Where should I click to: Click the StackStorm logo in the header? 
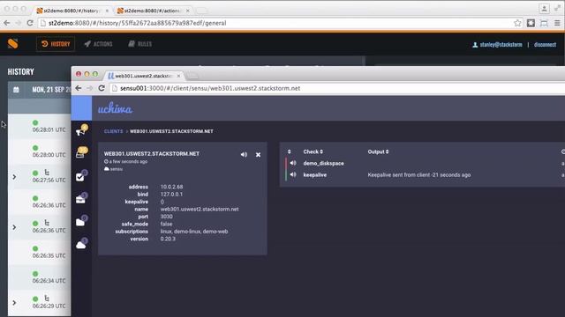(x=13, y=44)
